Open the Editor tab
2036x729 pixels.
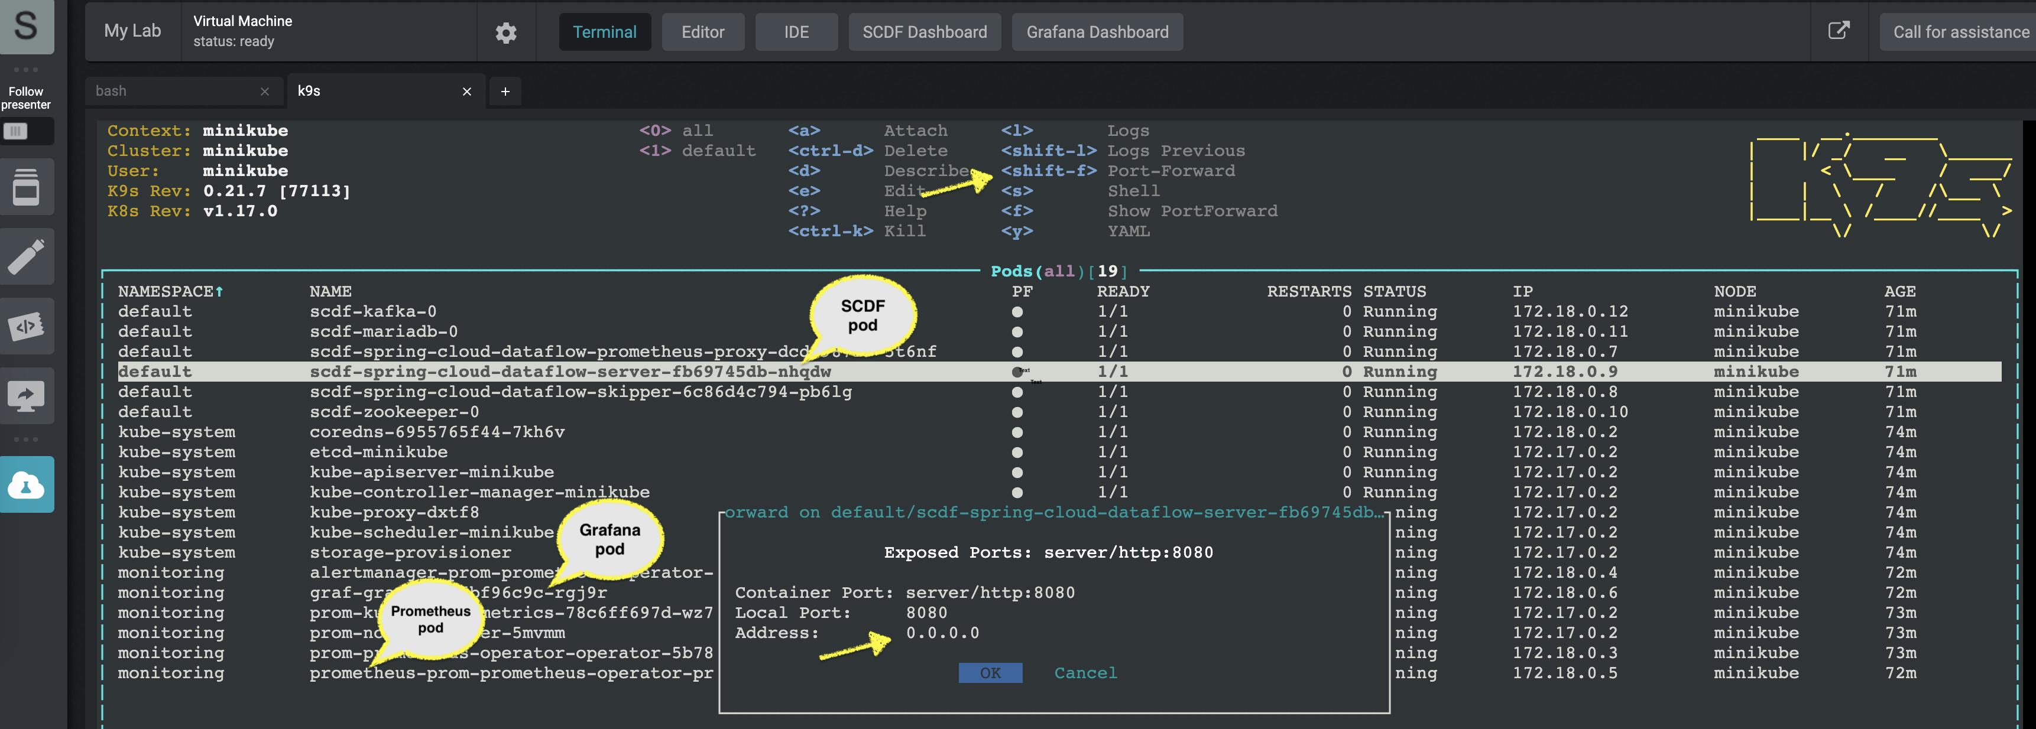click(x=703, y=32)
